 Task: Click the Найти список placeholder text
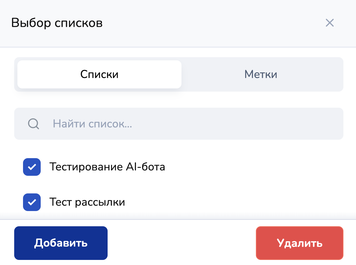pos(92,124)
